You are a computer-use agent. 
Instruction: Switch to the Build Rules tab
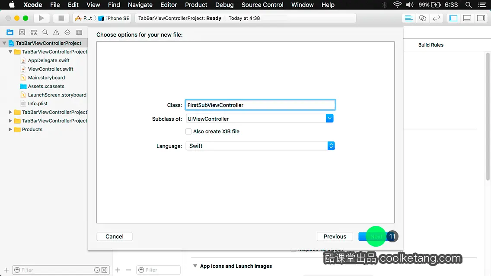430,45
